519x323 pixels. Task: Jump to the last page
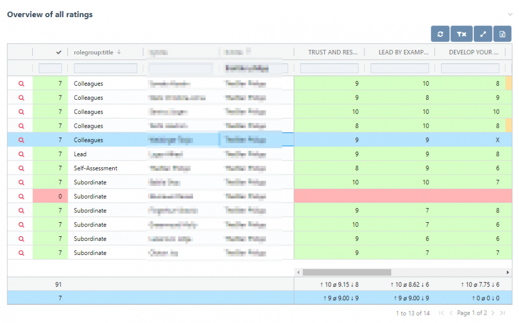[502, 313]
